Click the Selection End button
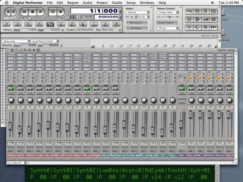The height and width of the screenshot is (182, 243). (x=40, y=45)
